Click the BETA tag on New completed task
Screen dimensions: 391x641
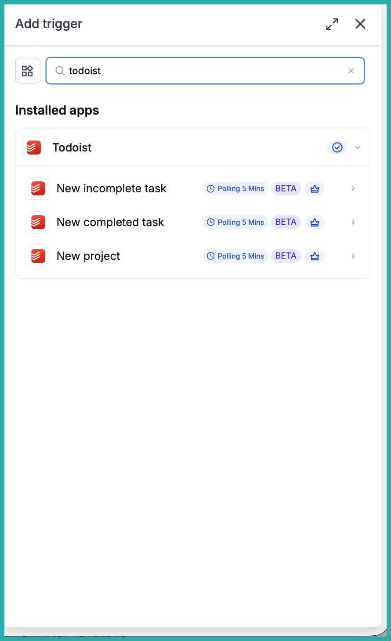click(x=286, y=222)
